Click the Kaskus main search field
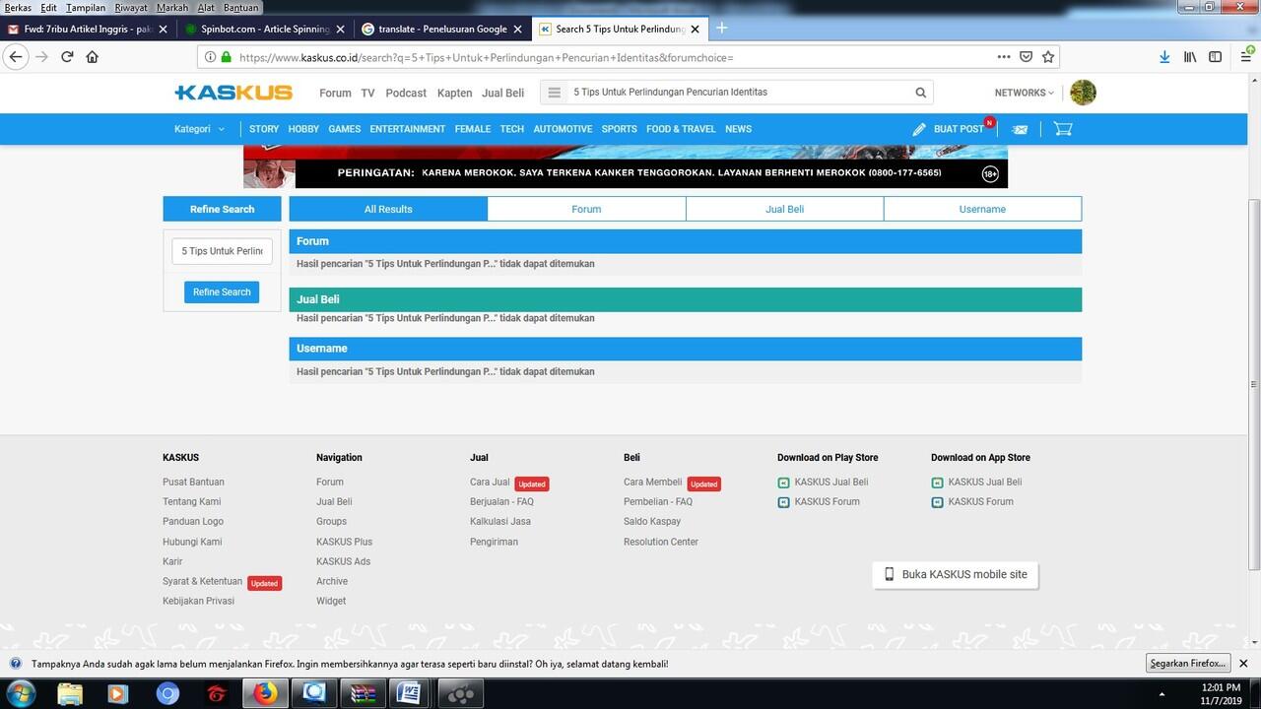 [x=739, y=93]
